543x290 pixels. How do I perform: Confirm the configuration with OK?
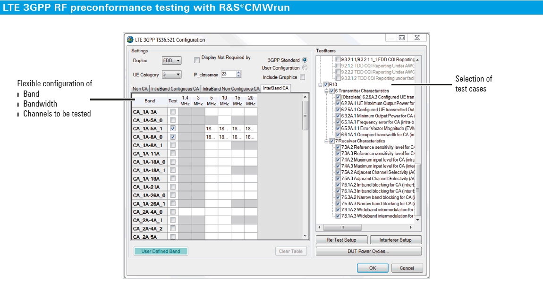(372, 268)
